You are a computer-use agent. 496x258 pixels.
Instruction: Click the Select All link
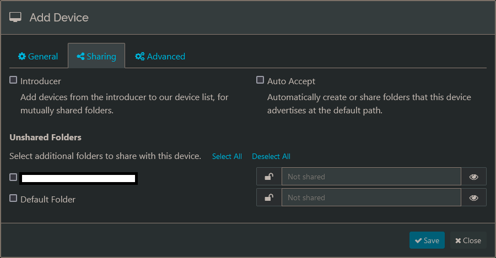227,156
